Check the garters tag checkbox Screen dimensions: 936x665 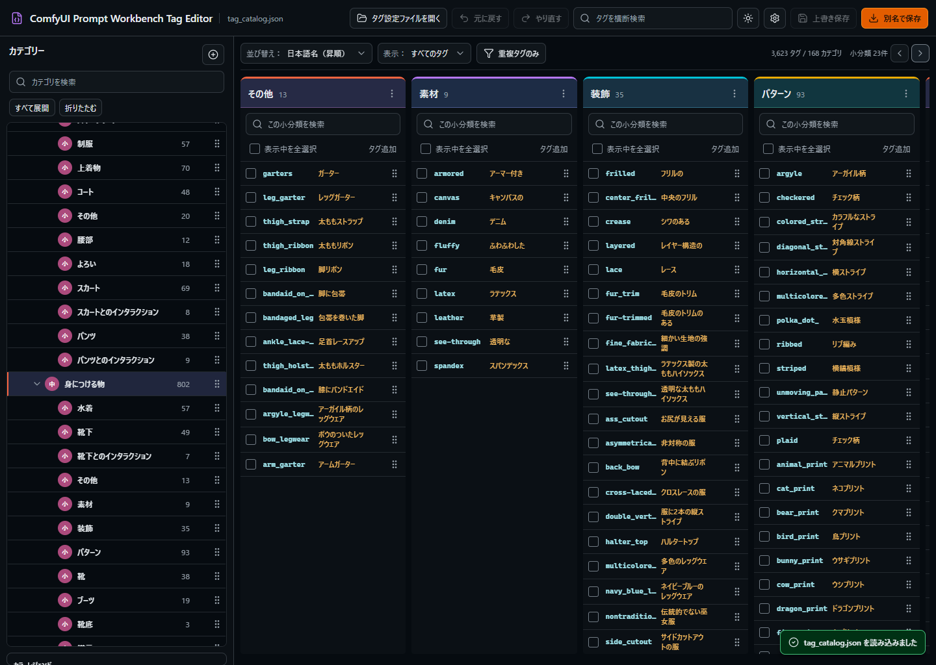point(251,173)
